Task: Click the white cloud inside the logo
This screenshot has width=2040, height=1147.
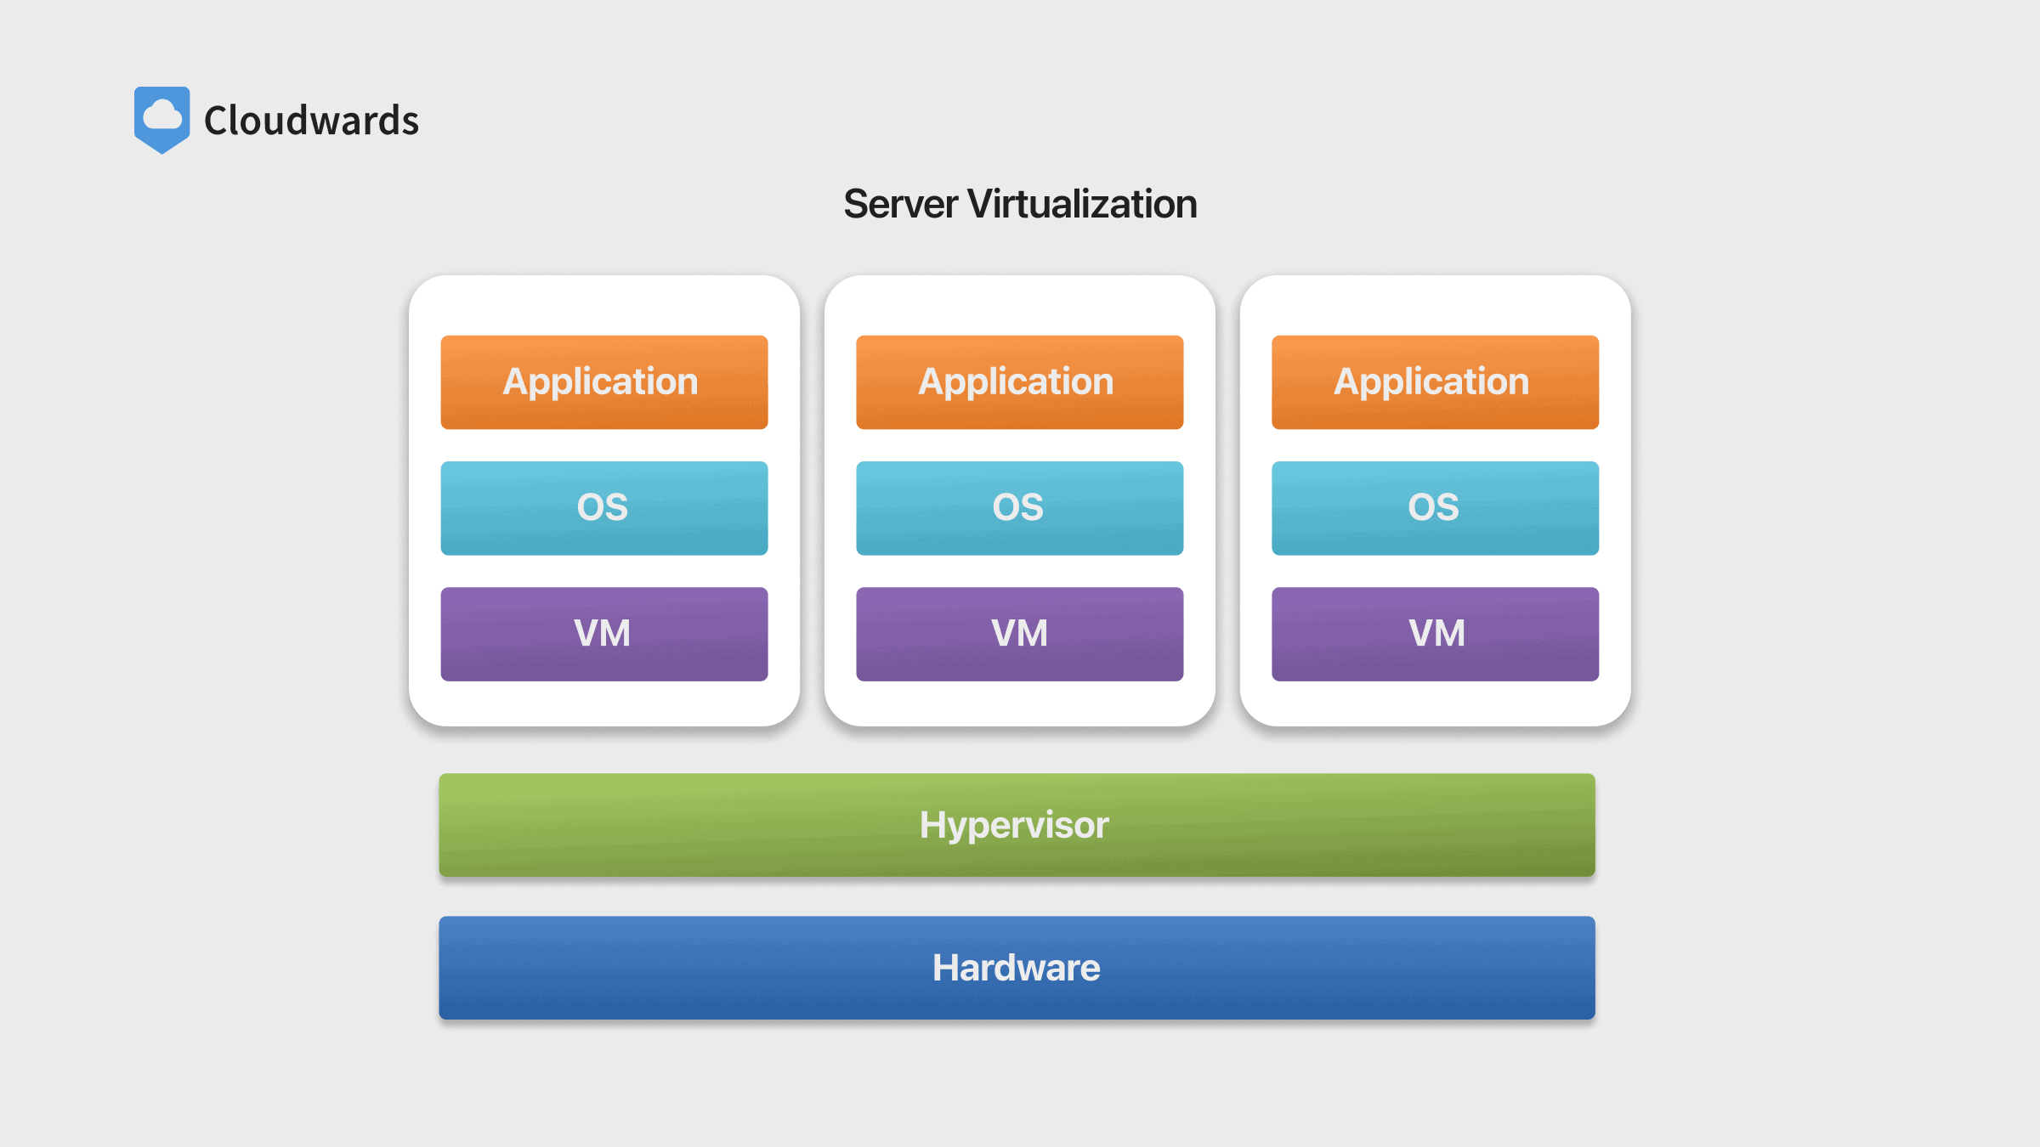Action: click(x=162, y=115)
